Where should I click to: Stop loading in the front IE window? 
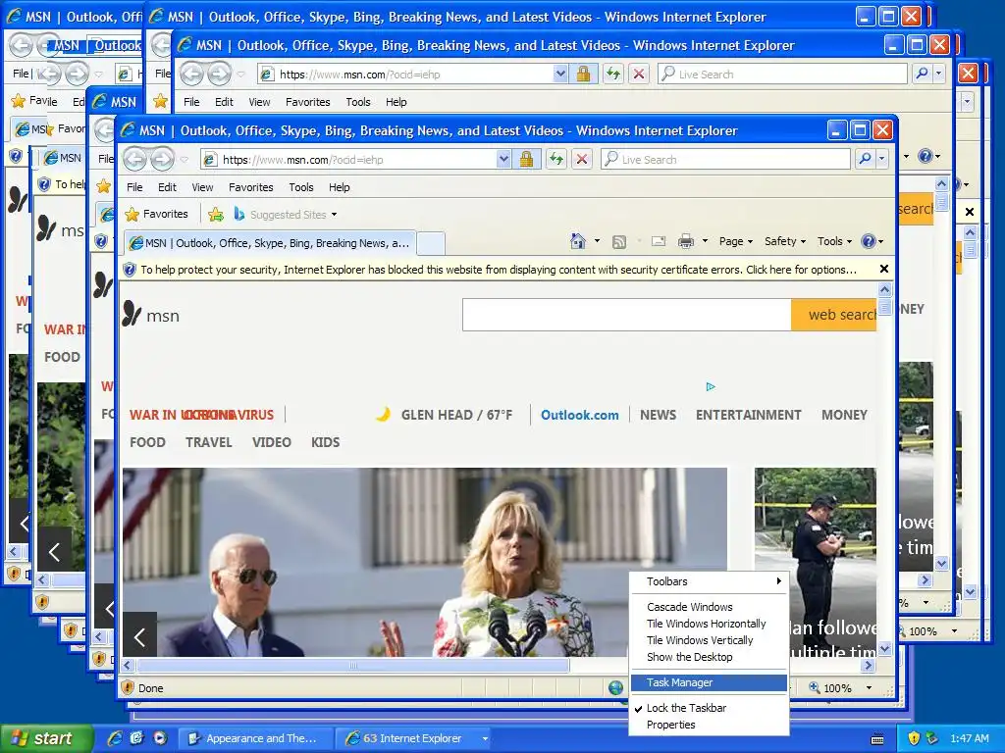(581, 159)
